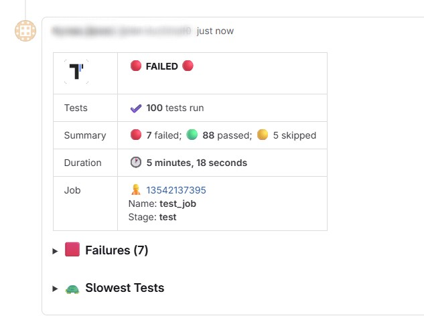Click the red square Failures icon

click(x=72, y=250)
